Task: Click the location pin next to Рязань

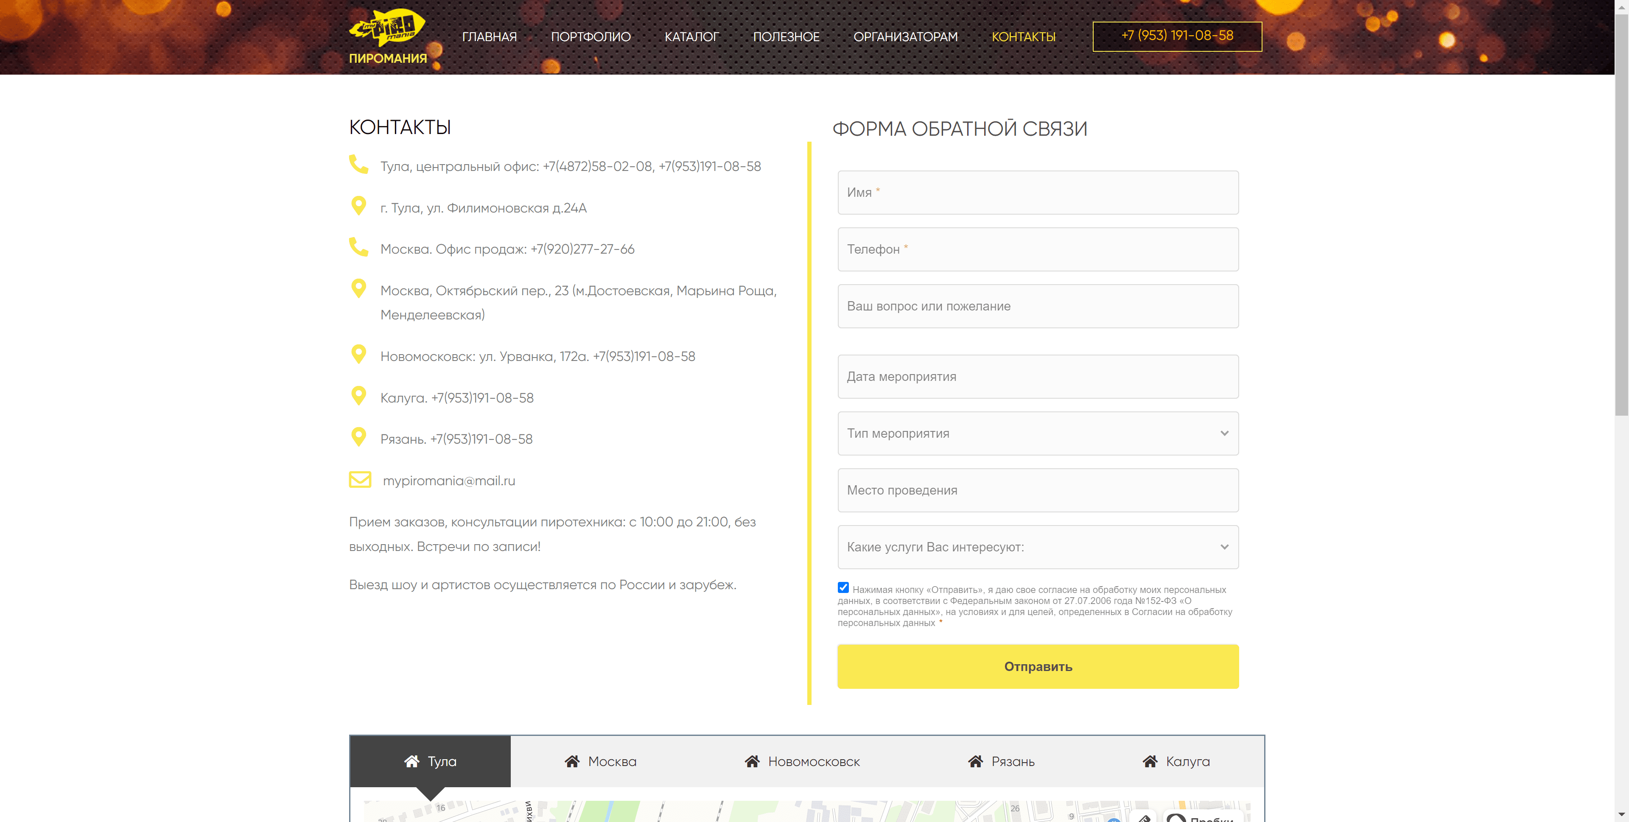Action: (358, 437)
